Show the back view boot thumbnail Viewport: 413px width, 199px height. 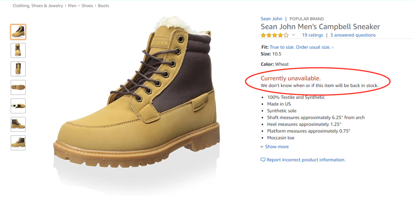[x=18, y=69]
